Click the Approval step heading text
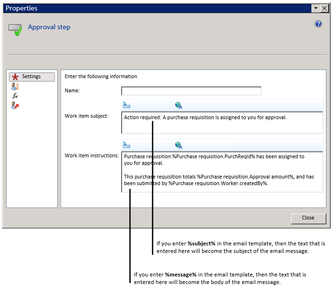Screen dimensions: 333x292 49,27
